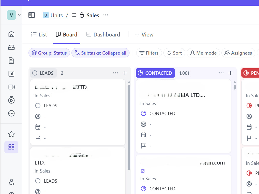
Task: Set due date on first LEADS card
Action: (x=38, y=127)
